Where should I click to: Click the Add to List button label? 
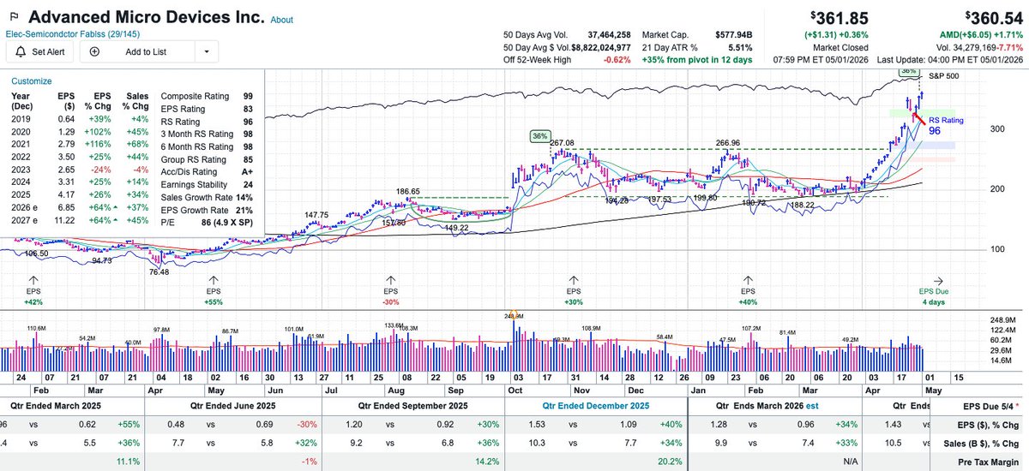(146, 51)
